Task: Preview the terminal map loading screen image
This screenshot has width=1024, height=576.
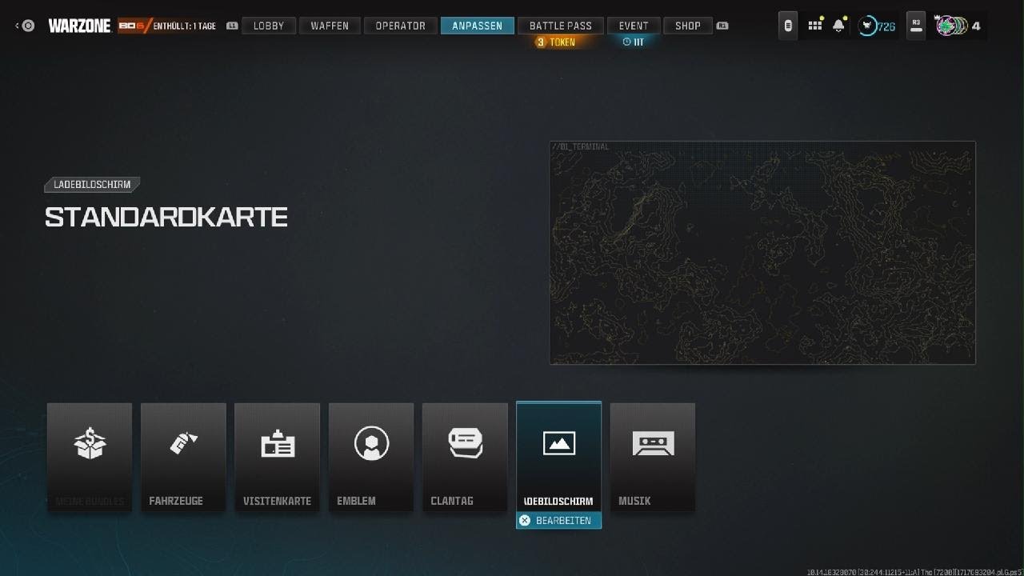Action: pyautogui.click(x=762, y=253)
